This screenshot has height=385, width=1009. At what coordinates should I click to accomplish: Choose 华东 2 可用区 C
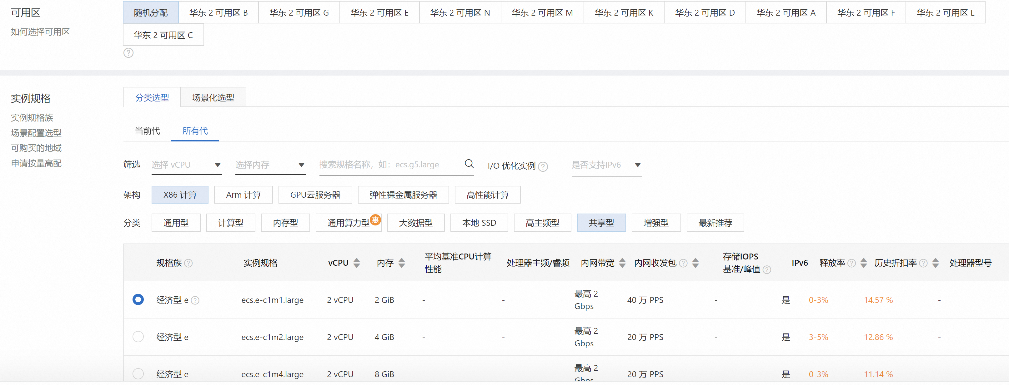pyautogui.click(x=163, y=35)
